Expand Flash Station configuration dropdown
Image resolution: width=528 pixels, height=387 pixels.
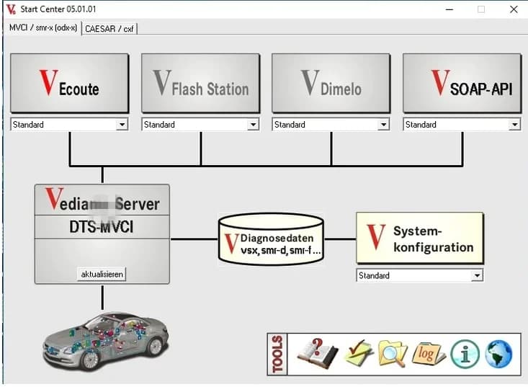tap(200, 125)
